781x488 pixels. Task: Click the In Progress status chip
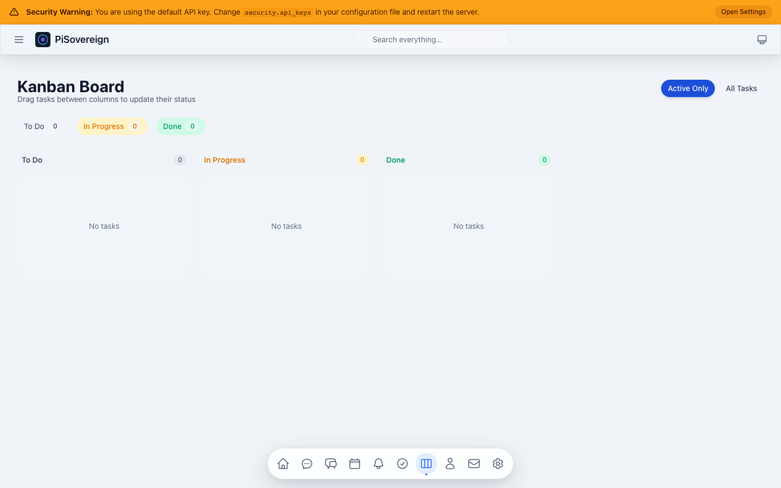click(x=112, y=126)
